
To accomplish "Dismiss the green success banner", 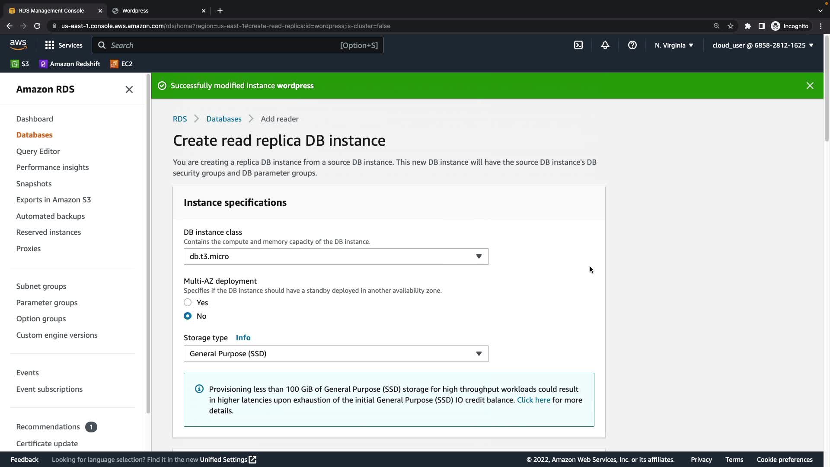I will (x=810, y=86).
